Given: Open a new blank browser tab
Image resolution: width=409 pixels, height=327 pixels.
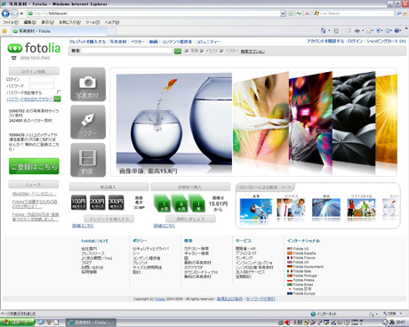Looking at the screenshot, I should click(x=111, y=31).
